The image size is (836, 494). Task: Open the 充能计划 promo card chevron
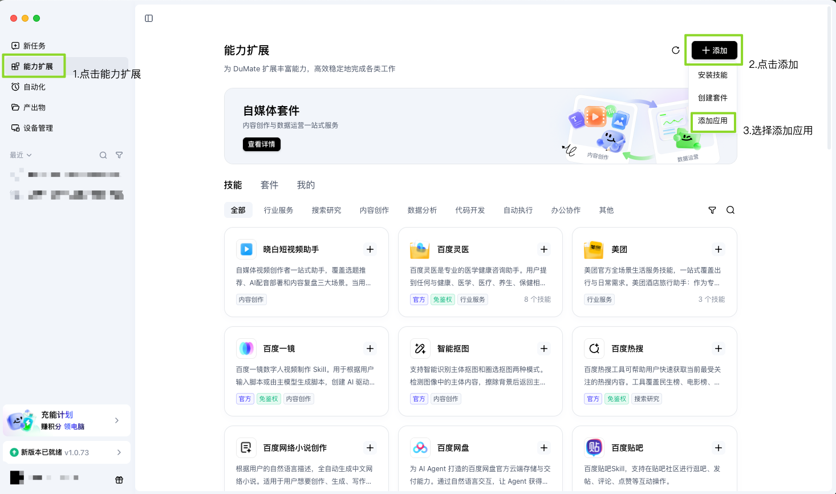[x=117, y=420]
